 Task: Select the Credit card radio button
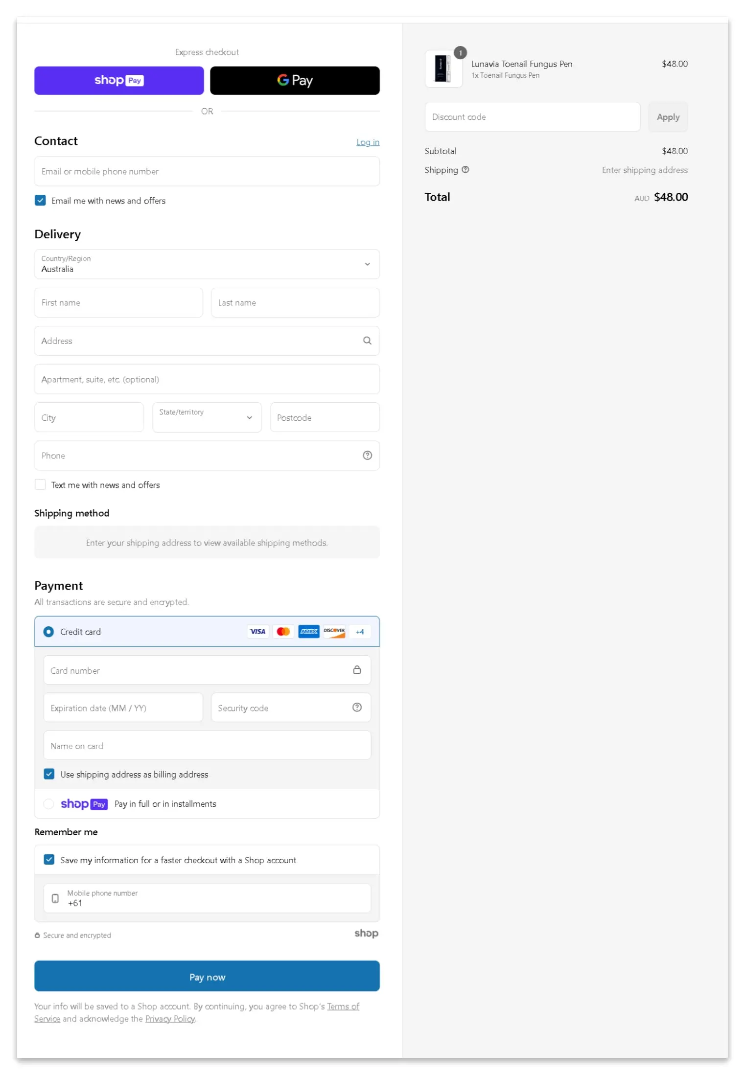tap(48, 632)
